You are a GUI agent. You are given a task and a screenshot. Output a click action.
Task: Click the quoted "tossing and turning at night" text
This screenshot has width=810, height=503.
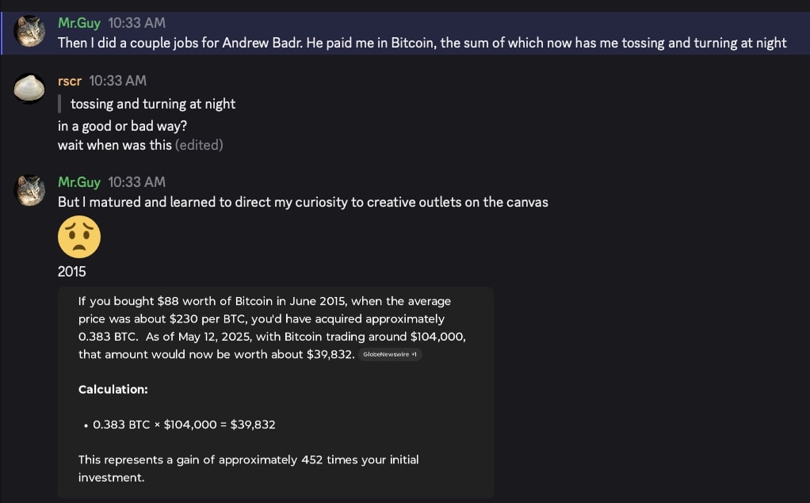[x=153, y=104]
